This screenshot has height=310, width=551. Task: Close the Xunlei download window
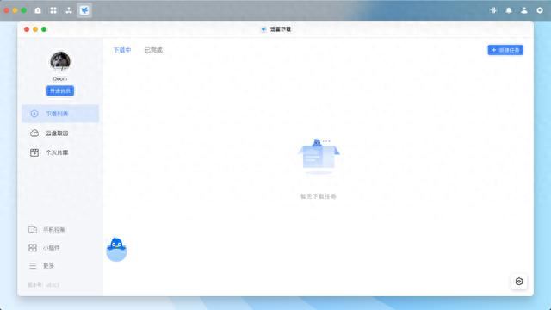[x=27, y=29]
